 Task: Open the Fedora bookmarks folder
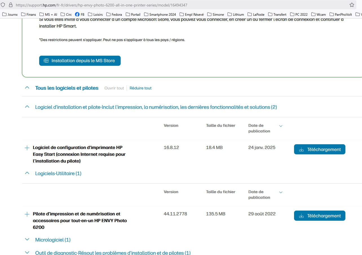point(114,14)
